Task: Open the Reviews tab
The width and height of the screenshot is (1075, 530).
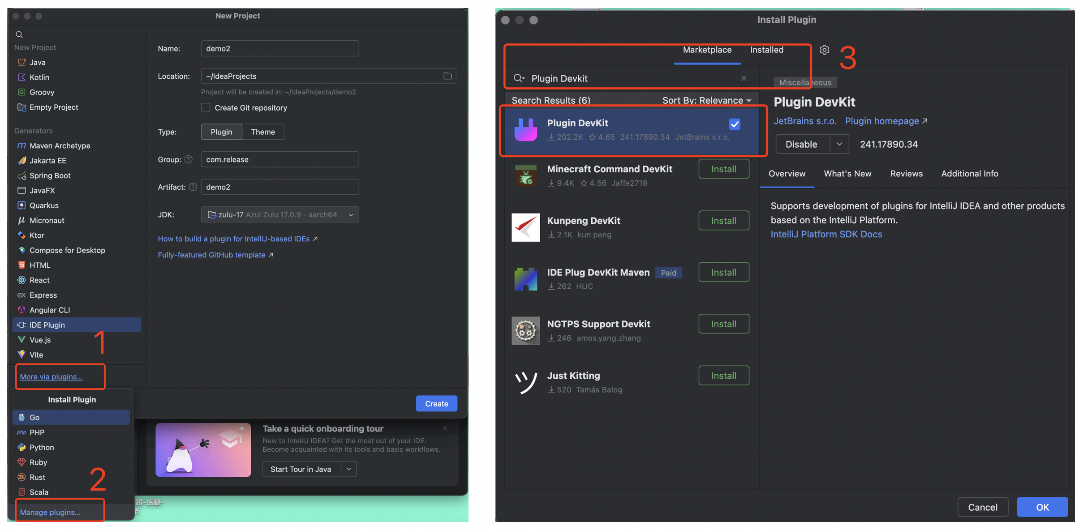Action: [906, 174]
